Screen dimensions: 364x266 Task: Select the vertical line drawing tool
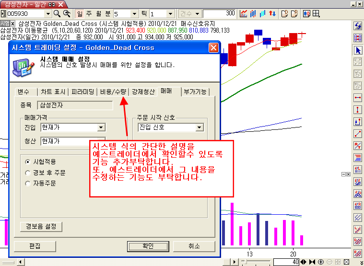[357, 109]
